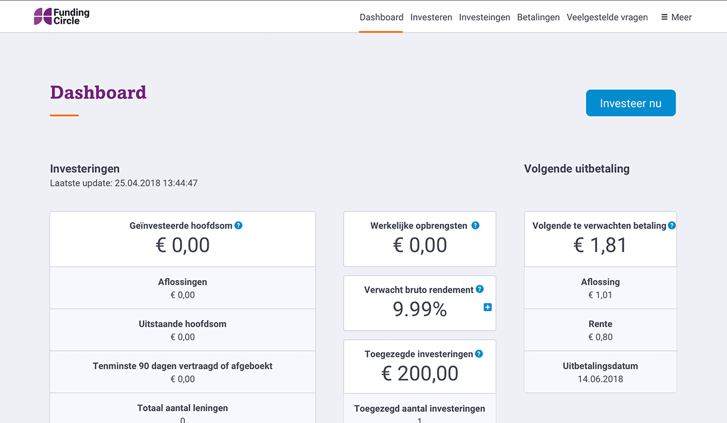Click the Uitstaande hoofdsom row
The height and width of the screenshot is (423, 727).
coord(182,330)
